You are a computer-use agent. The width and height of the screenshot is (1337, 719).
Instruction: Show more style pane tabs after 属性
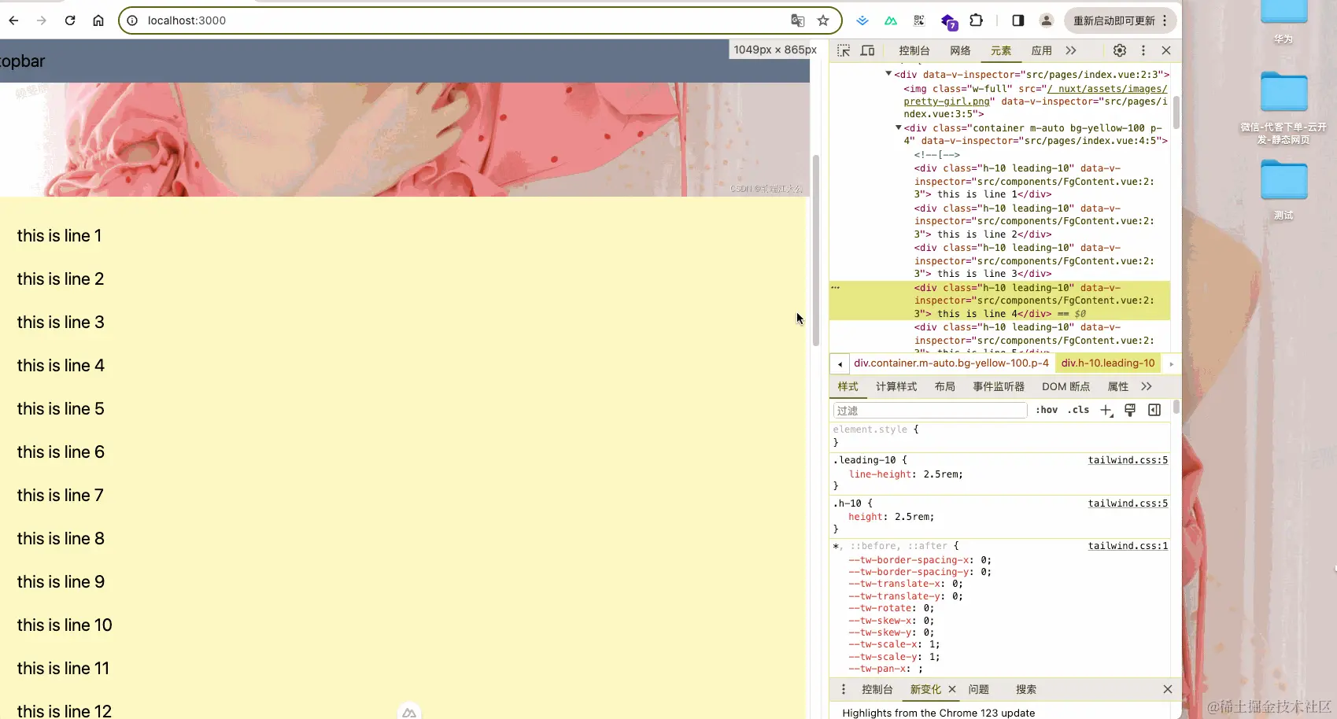click(1147, 386)
